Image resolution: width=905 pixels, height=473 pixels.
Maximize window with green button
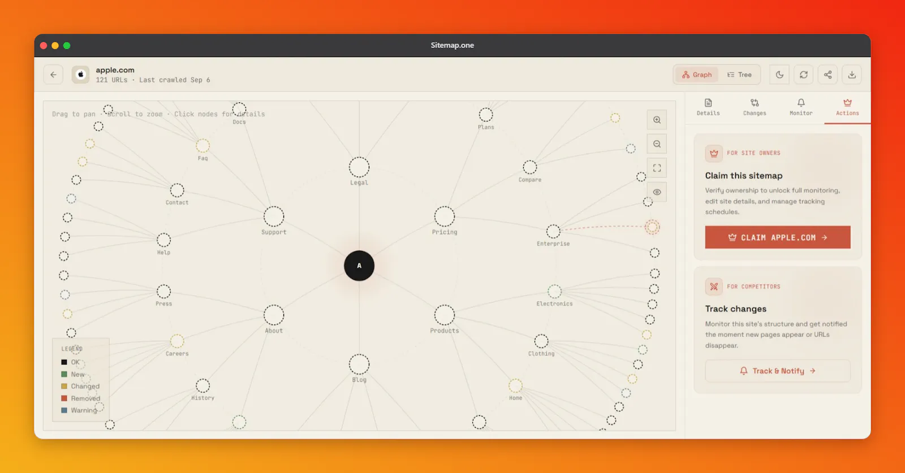tap(67, 46)
